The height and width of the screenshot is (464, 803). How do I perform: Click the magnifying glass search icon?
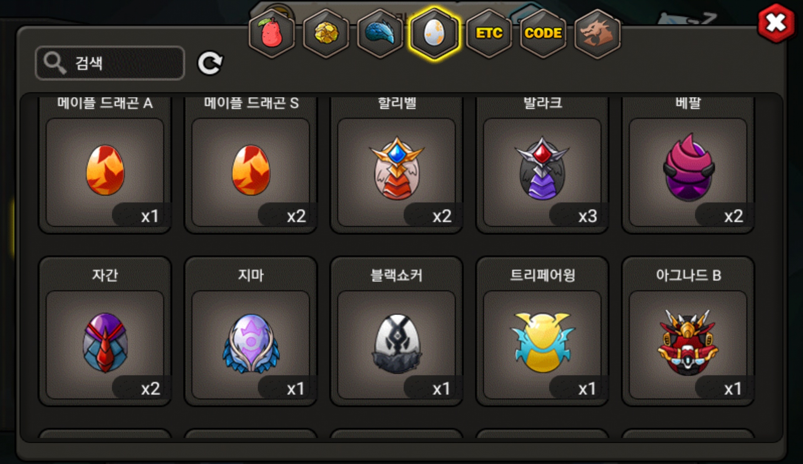coord(55,63)
